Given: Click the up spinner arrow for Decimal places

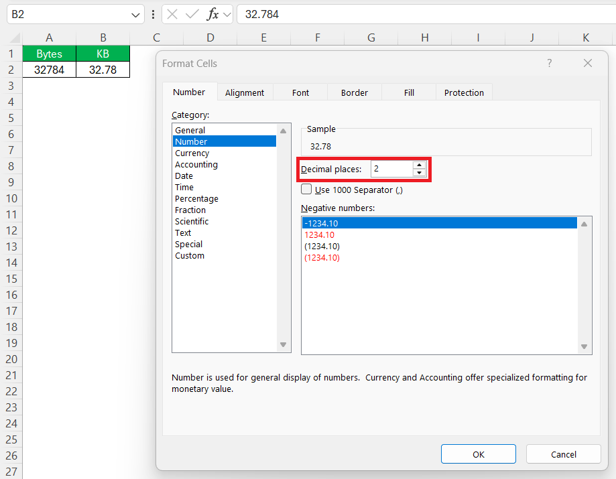Looking at the screenshot, I should click(420, 165).
